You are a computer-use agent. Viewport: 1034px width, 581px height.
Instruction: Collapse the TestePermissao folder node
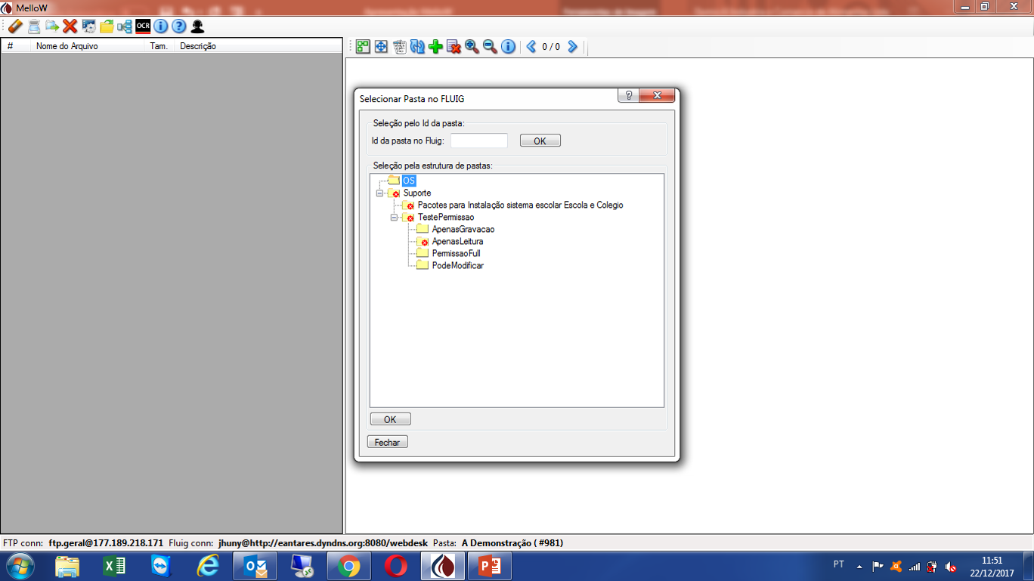click(x=394, y=218)
